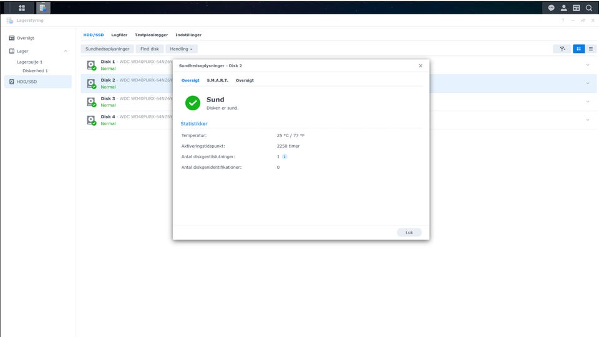Open the notifications speech bubble icon
Screen dimensions: 599x337
[x=551, y=8]
